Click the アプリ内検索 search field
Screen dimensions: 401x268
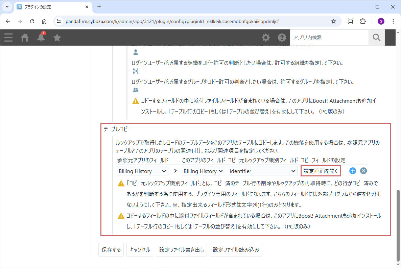pos(329,38)
